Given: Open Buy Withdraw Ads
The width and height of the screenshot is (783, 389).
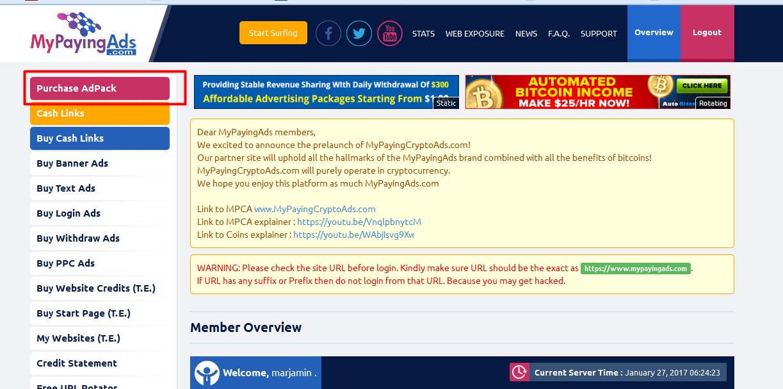Looking at the screenshot, I should tap(100, 238).
